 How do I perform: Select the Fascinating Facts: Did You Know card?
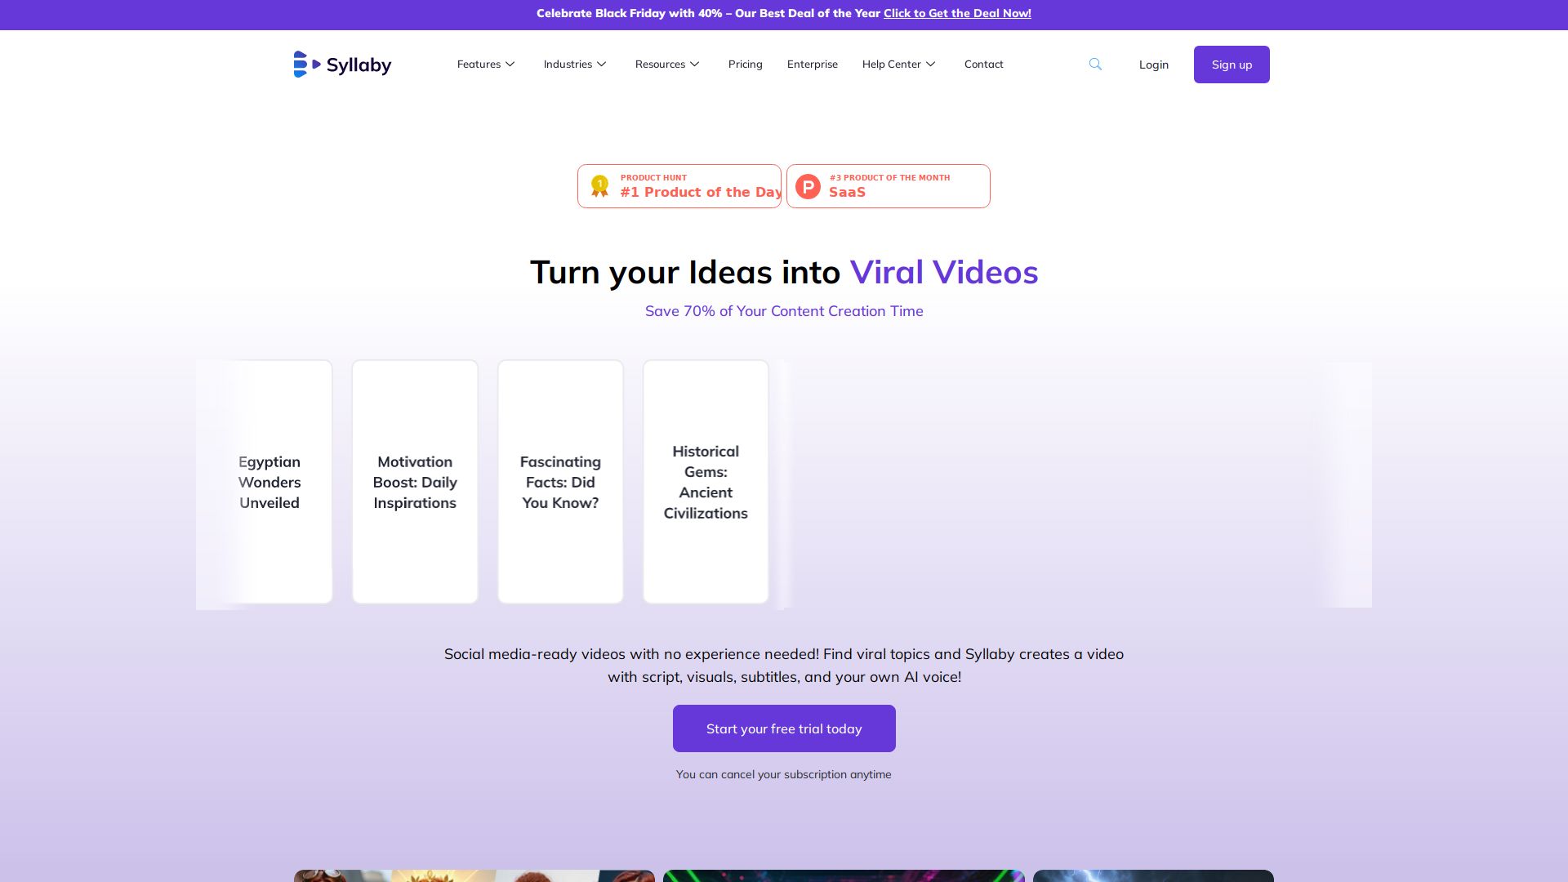[x=560, y=482]
